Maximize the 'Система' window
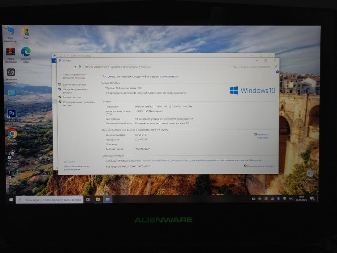 (265, 61)
